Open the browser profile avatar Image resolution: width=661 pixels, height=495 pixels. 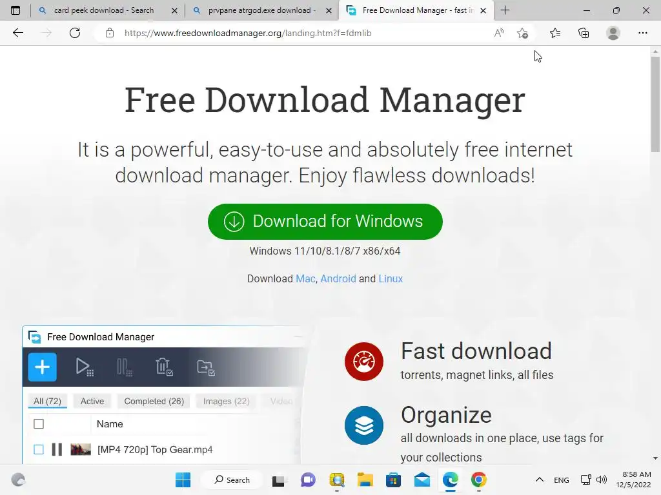tap(613, 33)
